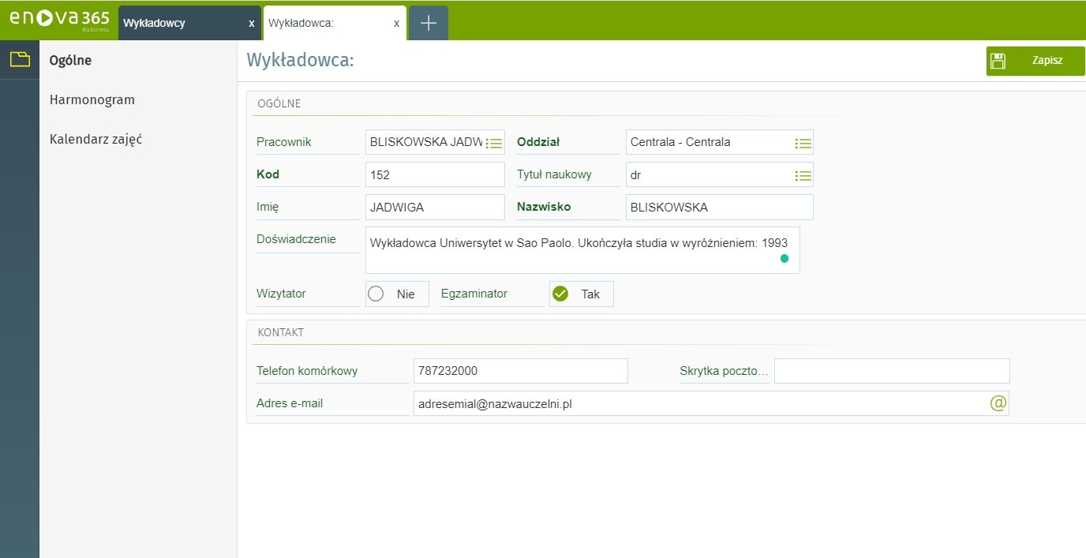The height and width of the screenshot is (558, 1086).
Task: Expand the OGÓLNE section header
Action: point(278,103)
